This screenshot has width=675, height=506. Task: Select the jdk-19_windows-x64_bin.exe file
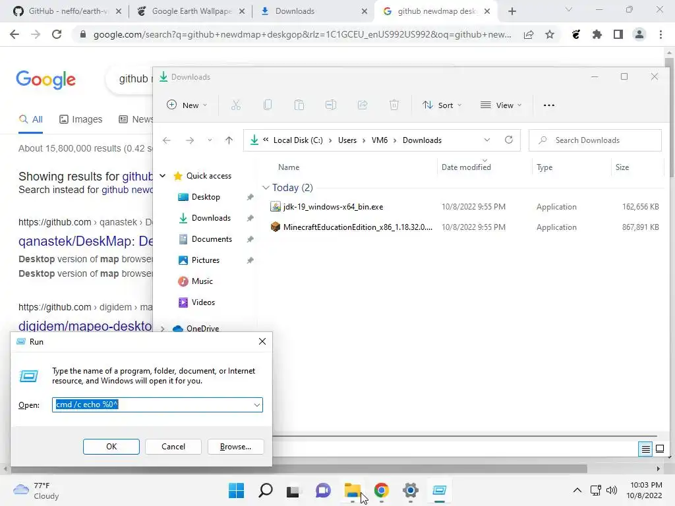tap(464, 207)
